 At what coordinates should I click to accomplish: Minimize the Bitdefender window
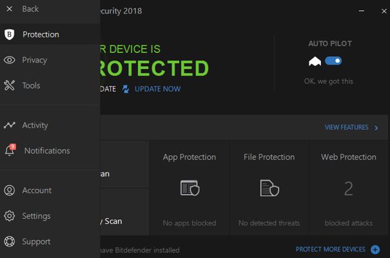tap(362, 11)
